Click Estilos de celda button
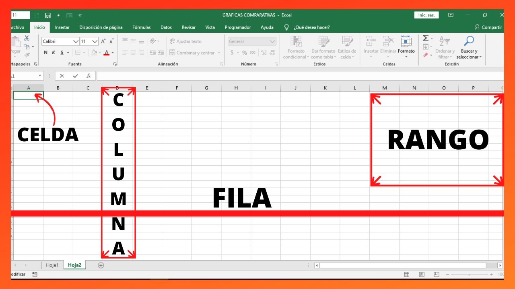This screenshot has width=515, height=289. tap(347, 47)
